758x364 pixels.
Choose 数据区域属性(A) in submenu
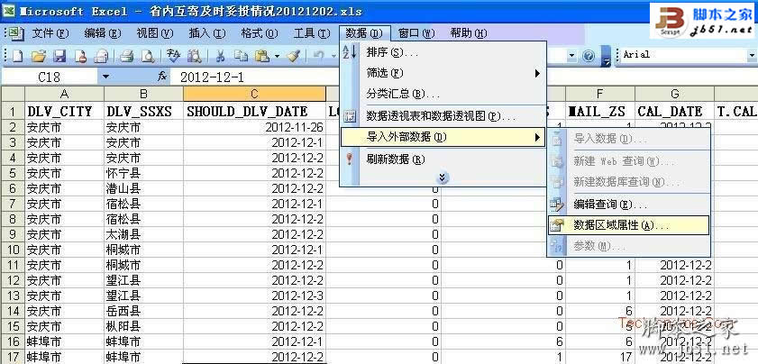(629, 225)
